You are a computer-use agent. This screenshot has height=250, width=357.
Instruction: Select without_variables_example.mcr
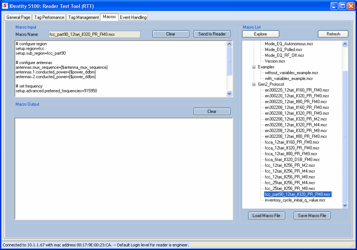(x=291, y=73)
